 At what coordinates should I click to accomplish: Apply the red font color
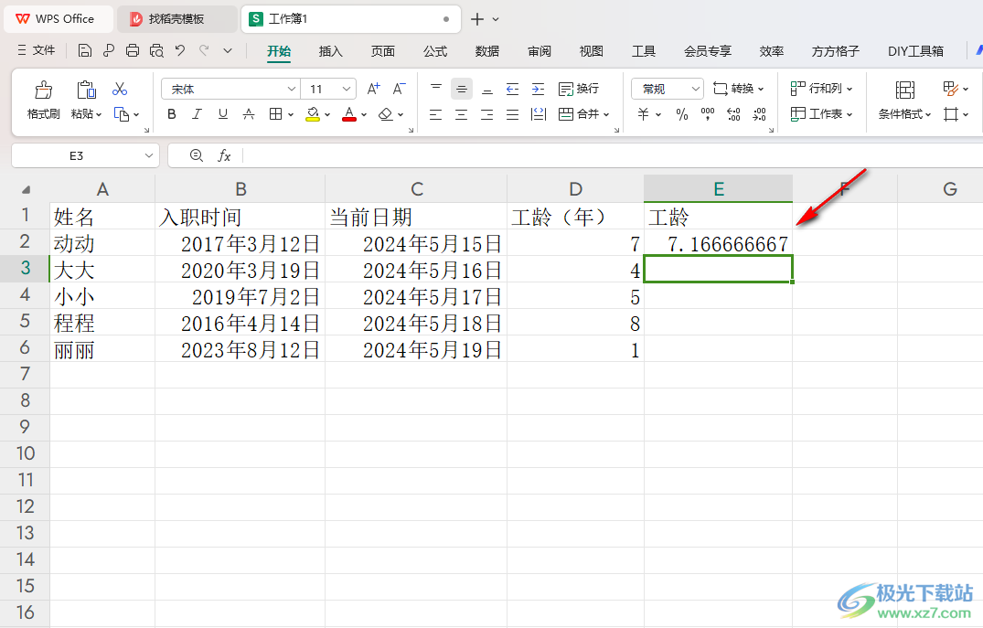(x=349, y=114)
